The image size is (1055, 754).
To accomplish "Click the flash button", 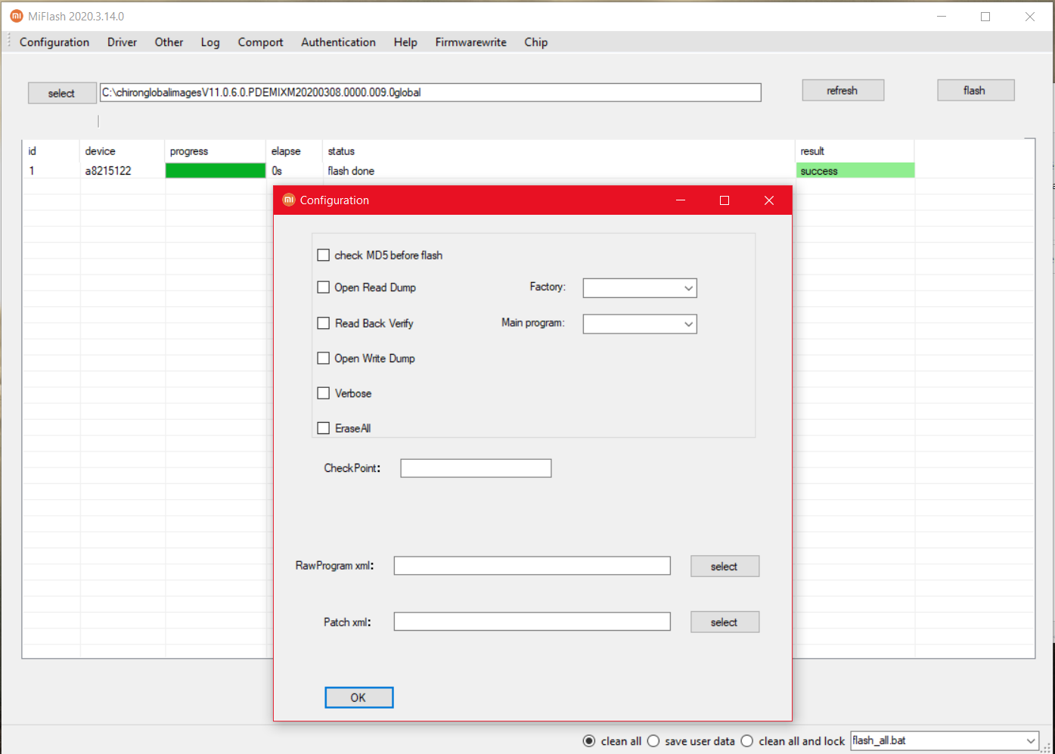I will click(x=976, y=90).
